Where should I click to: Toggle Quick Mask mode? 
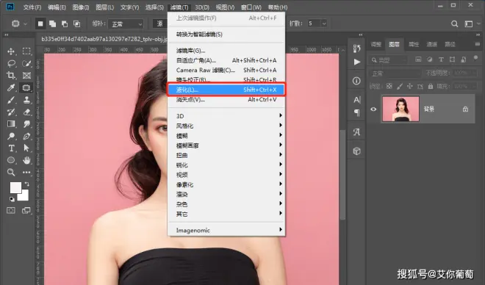11,211
